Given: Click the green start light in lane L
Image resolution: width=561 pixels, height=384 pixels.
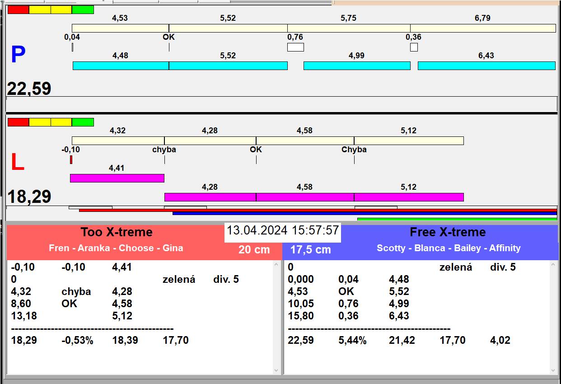Looking at the screenshot, I should [83, 122].
